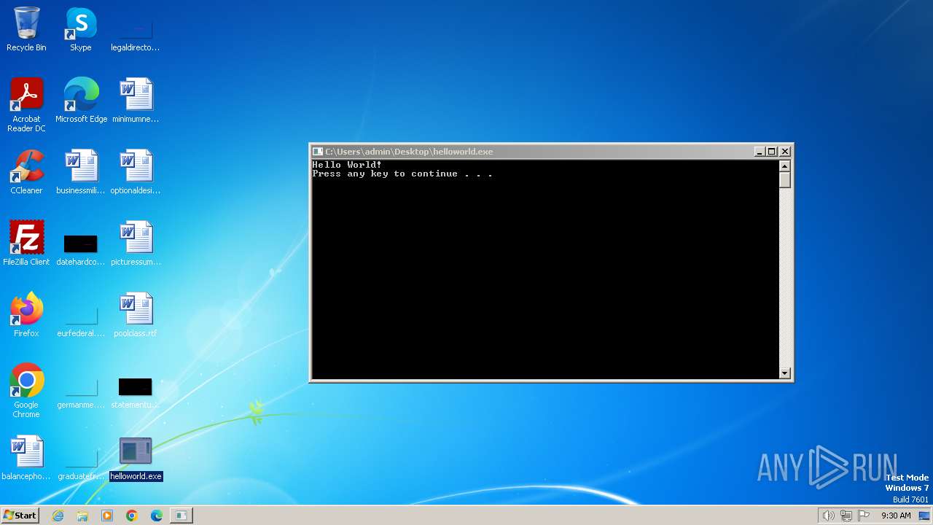Viewport: 933px width, 525px height.
Task: Switch to helloworld.exe taskbar button
Action: click(181, 516)
